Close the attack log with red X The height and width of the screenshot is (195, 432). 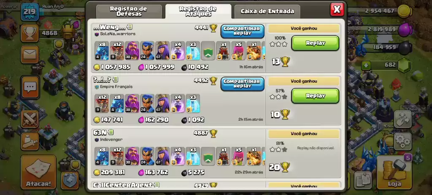(337, 10)
